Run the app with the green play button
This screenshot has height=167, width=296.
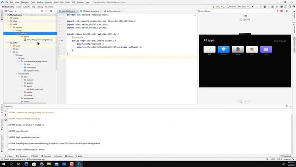tap(253, 6)
